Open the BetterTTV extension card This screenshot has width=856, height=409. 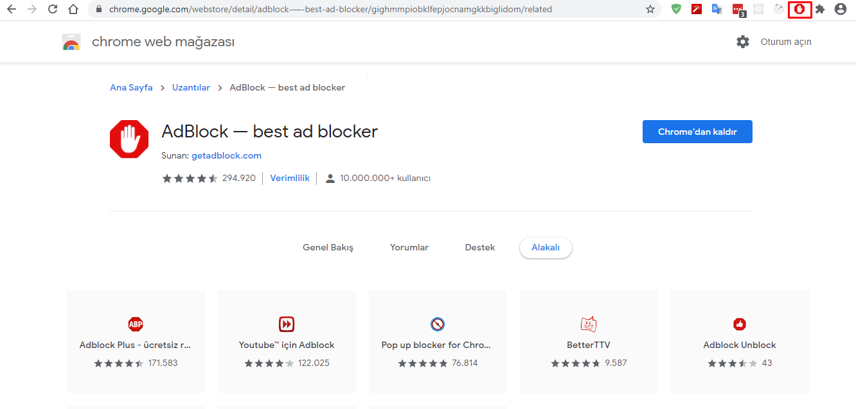pos(589,342)
